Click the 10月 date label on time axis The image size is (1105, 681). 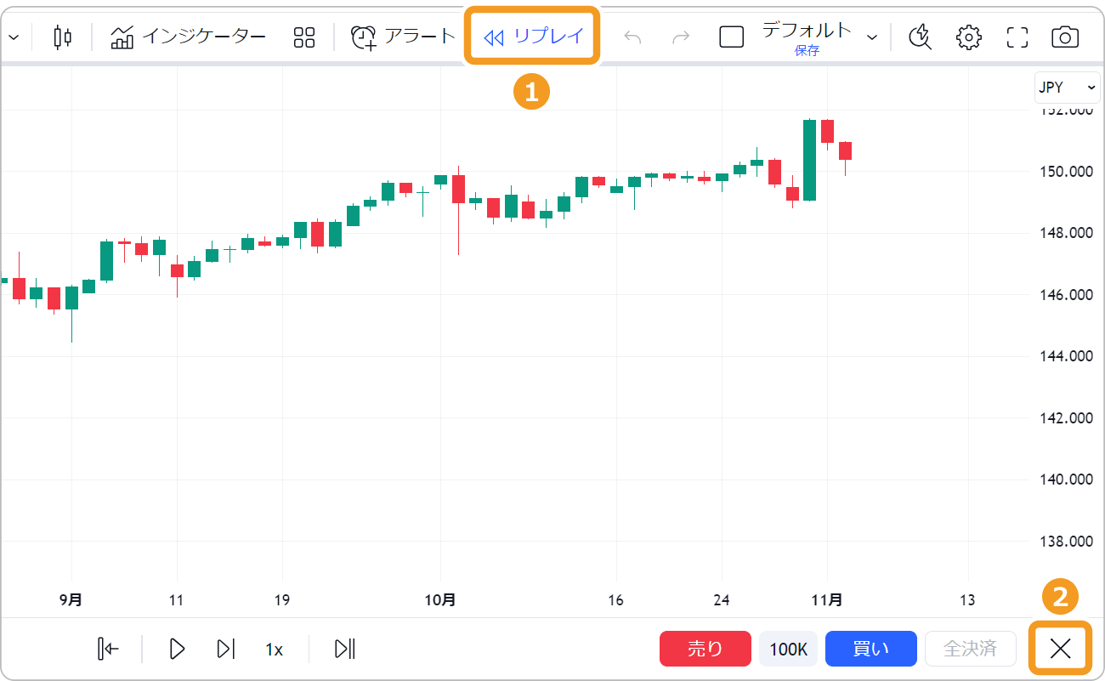pyautogui.click(x=440, y=600)
